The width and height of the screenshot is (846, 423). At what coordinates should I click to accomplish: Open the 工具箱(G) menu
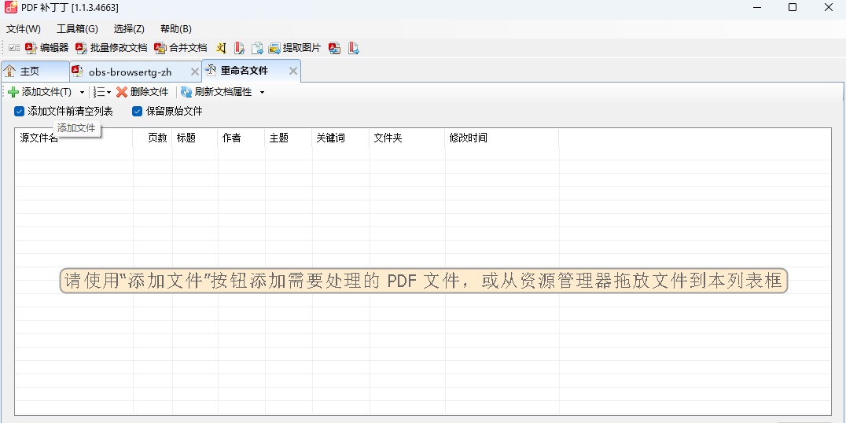pos(77,29)
